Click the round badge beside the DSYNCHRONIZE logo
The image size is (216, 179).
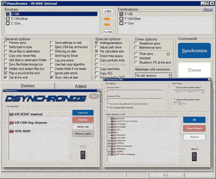click(x=94, y=96)
